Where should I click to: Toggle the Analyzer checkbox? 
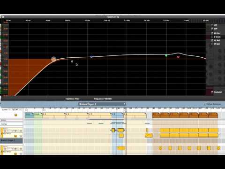(x=212, y=92)
